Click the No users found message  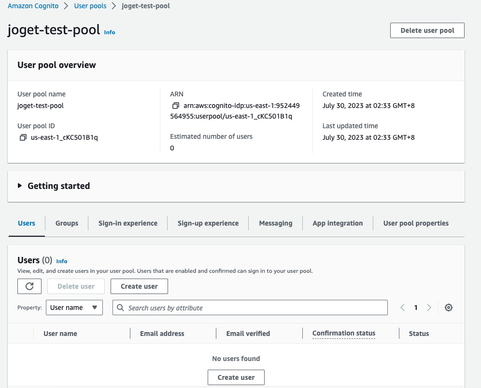point(236,359)
